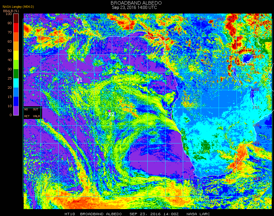Click the '15S' latitude label
This screenshot has height=216, width=274.
256,107
